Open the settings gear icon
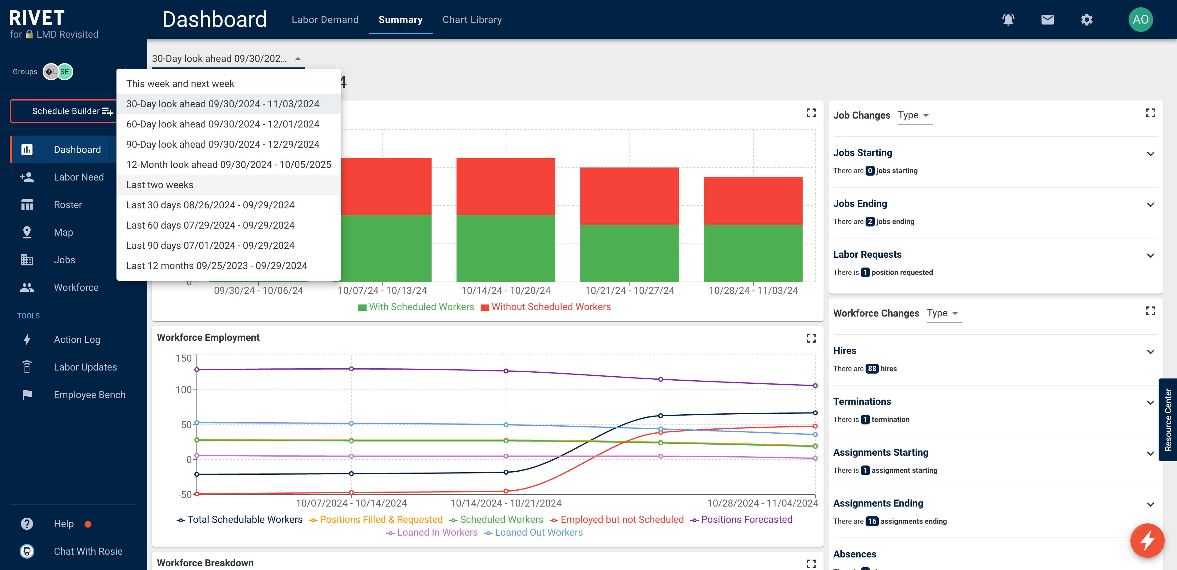The width and height of the screenshot is (1177, 570). click(1087, 20)
